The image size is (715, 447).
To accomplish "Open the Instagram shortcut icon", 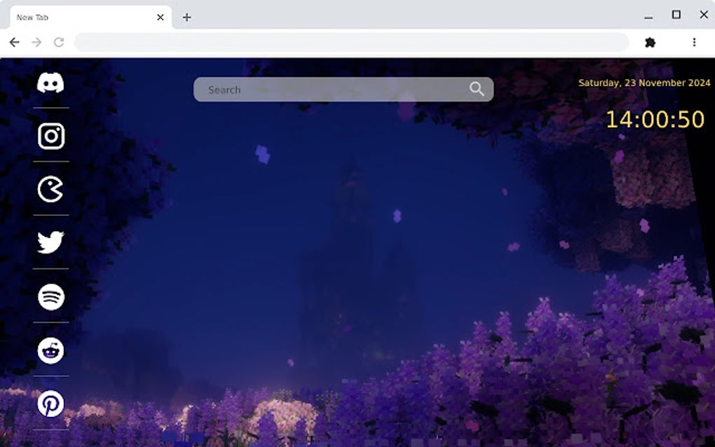I will (x=50, y=135).
